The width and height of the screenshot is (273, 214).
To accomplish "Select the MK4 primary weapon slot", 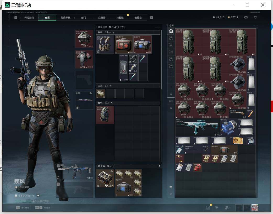I will click(74, 171).
